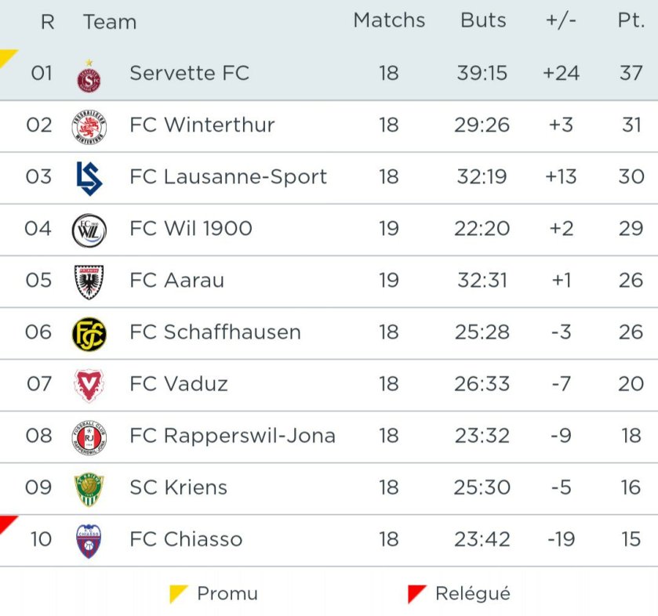Click the FC Wil 1900 crest

click(x=89, y=230)
